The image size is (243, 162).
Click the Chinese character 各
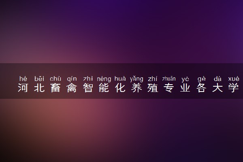pos(201,88)
